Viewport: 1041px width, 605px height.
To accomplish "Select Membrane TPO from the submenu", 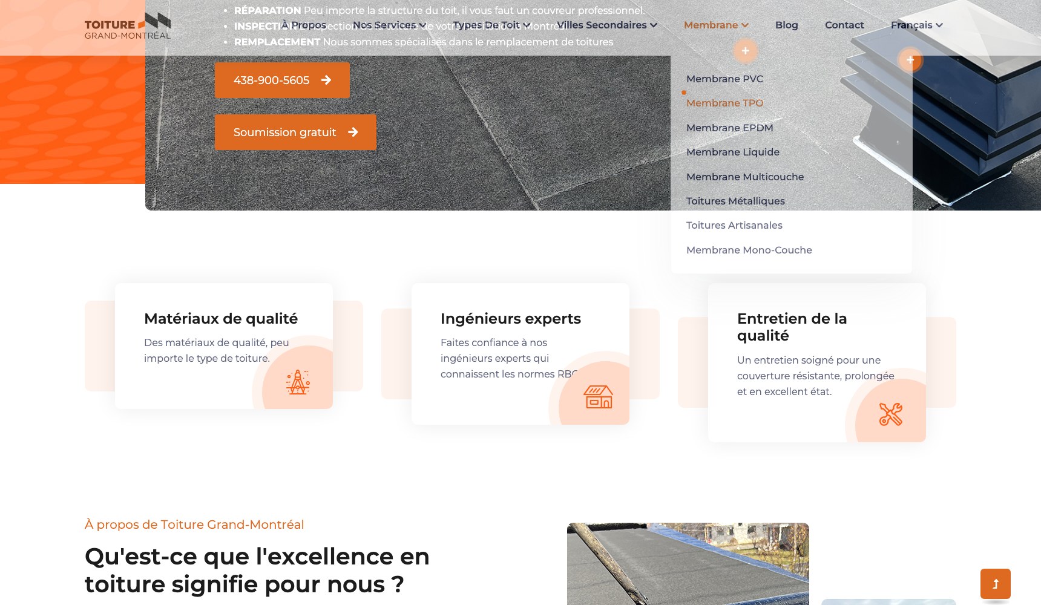I will tap(724, 103).
